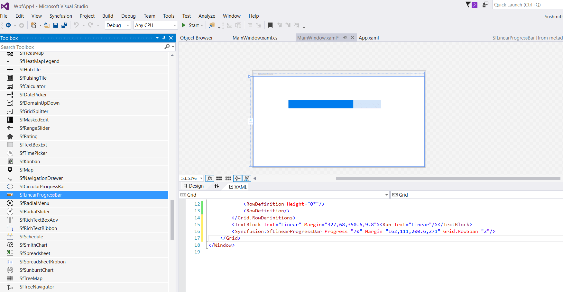Click the Undo icon in the toolbar
This screenshot has width=563, height=292.
tap(77, 25)
